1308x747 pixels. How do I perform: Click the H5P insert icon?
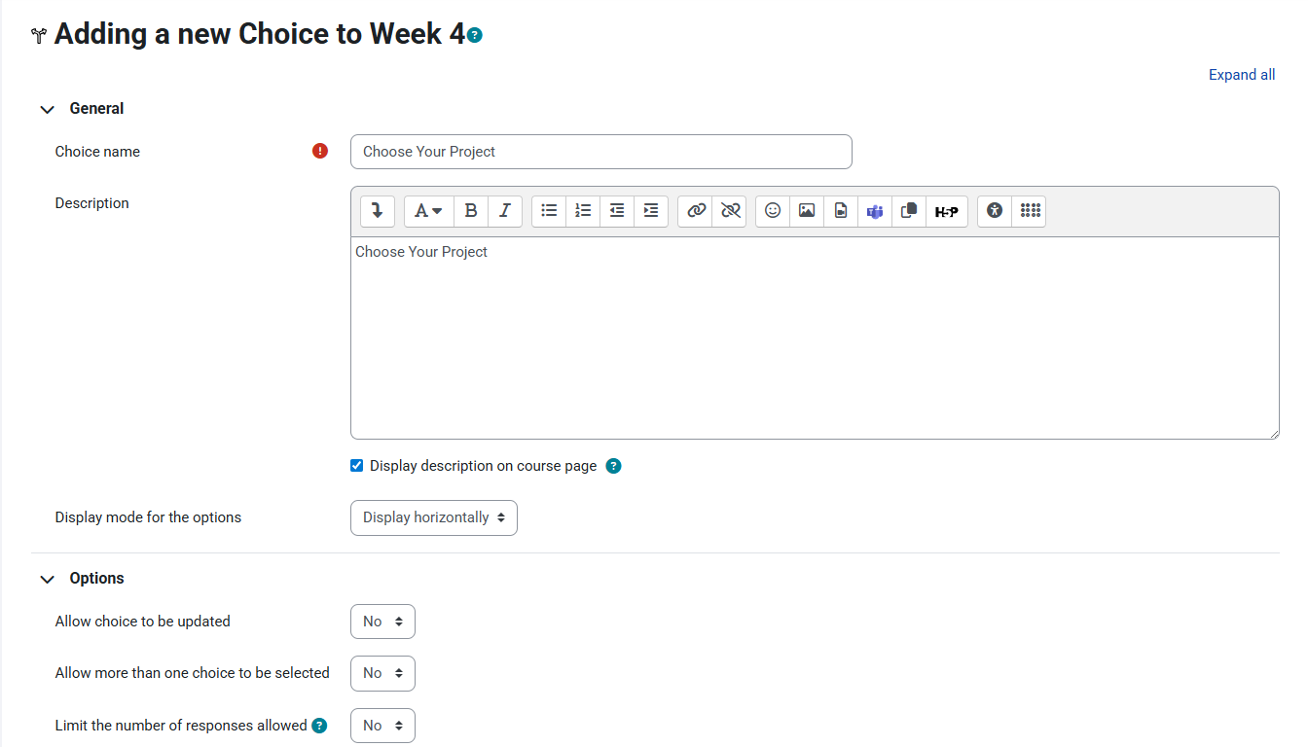(x=946, y=211)
